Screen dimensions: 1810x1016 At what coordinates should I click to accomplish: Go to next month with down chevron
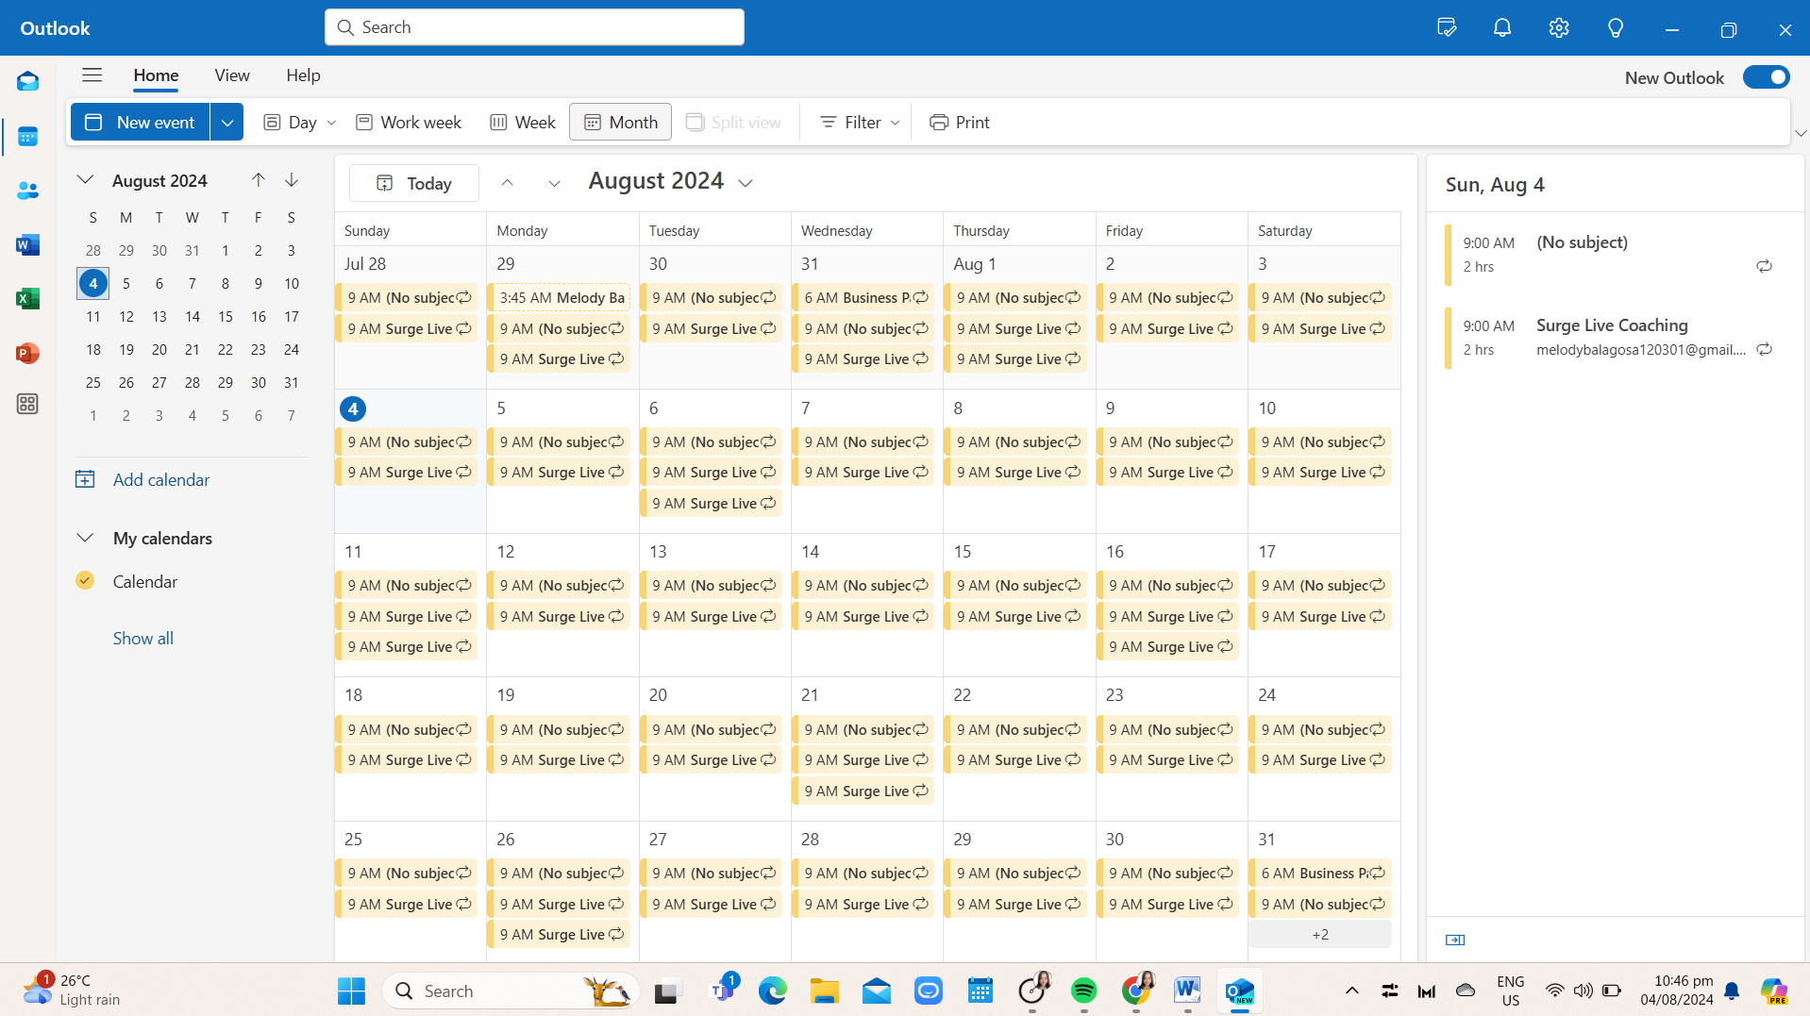tap(554, 183)
